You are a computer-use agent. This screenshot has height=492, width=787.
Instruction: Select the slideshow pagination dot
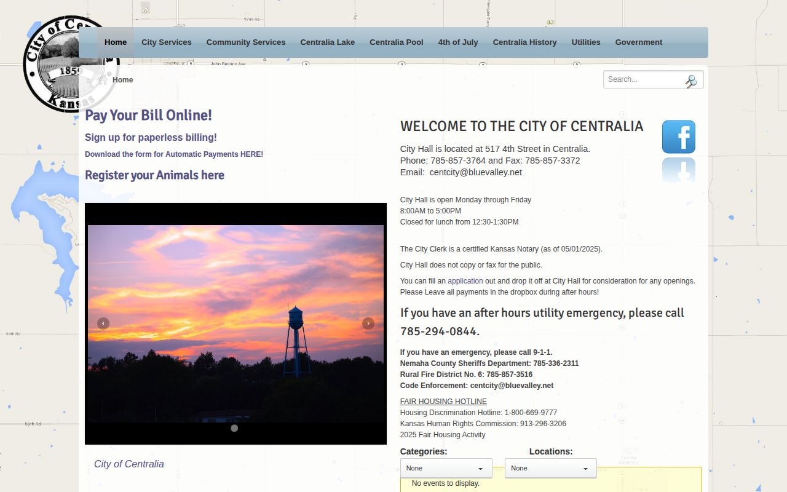pyautogui.click(x=234, y=428)
